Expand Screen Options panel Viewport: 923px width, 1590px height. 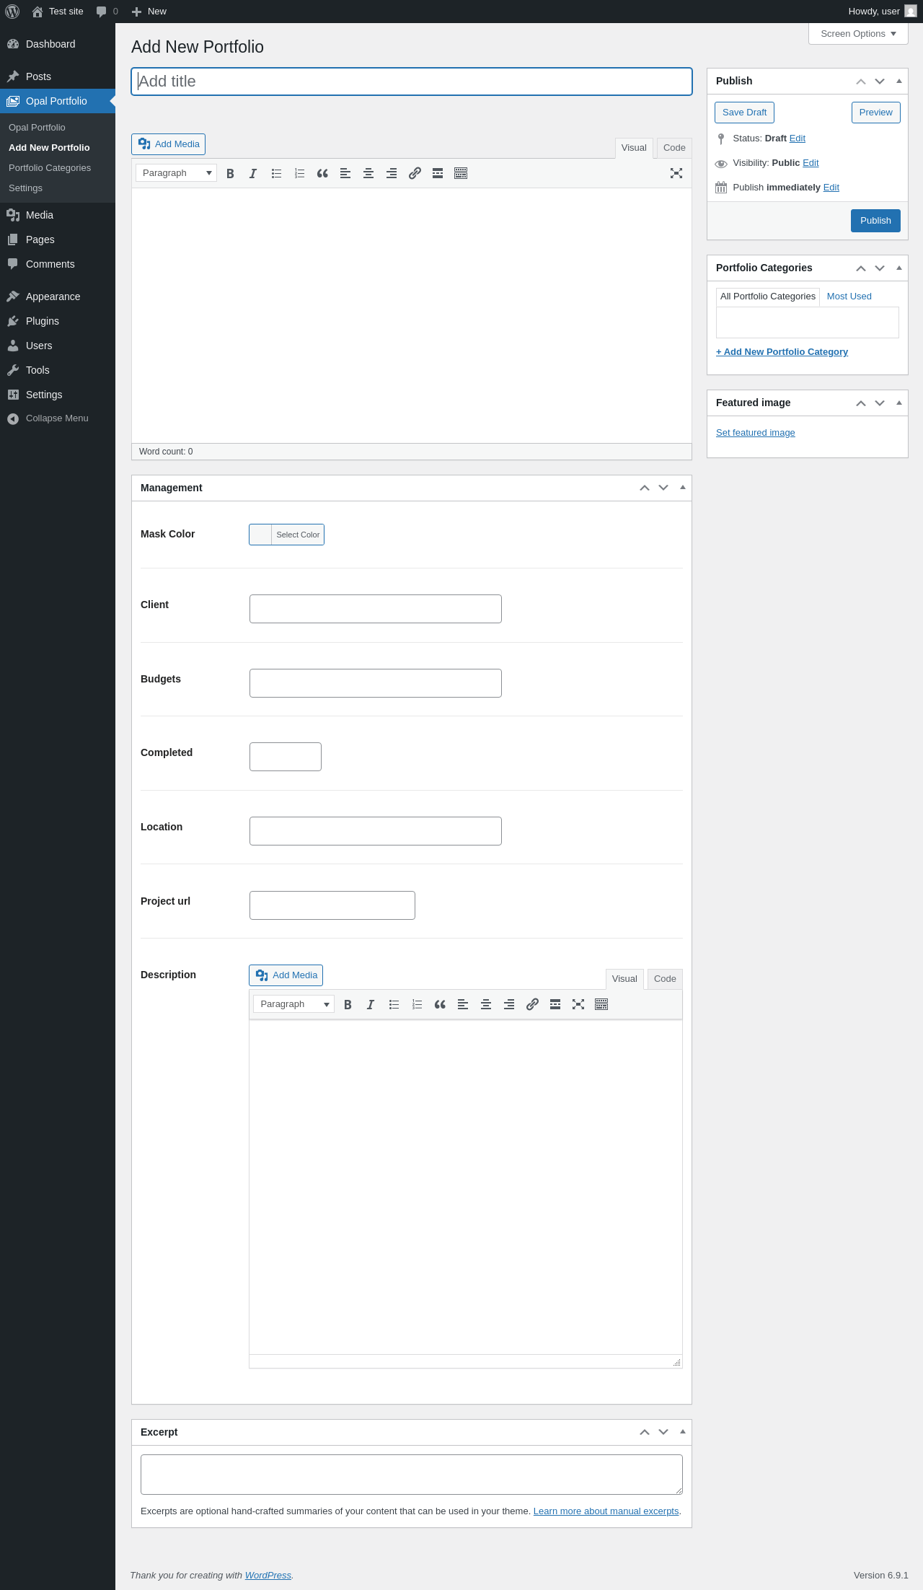[858, 34]
